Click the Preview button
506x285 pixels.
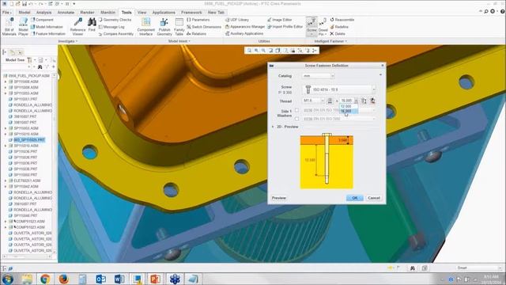(279, 198)
